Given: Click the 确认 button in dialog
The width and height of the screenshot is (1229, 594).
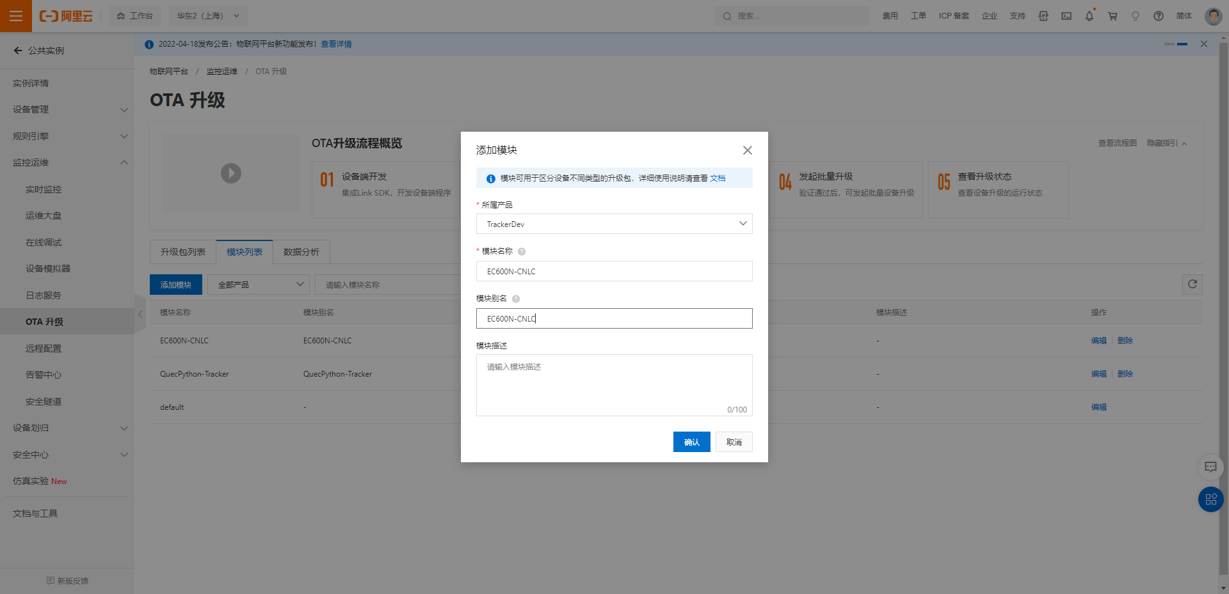Looking at the screenshot, I should (691, 442).
